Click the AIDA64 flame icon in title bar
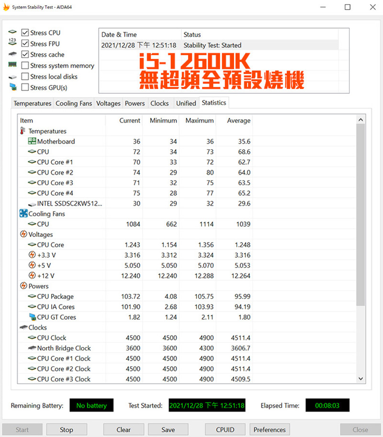 (x=6, y=7)
